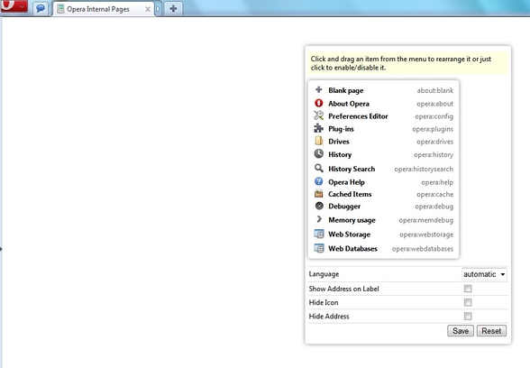Click the opera:cache address text
This screenshot has width=530, height=368.
click(x=434, y=195)
